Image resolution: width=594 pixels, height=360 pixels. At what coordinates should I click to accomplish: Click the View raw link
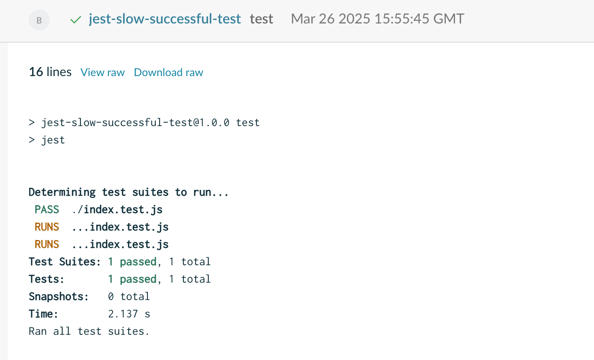[x=103, y=73]
